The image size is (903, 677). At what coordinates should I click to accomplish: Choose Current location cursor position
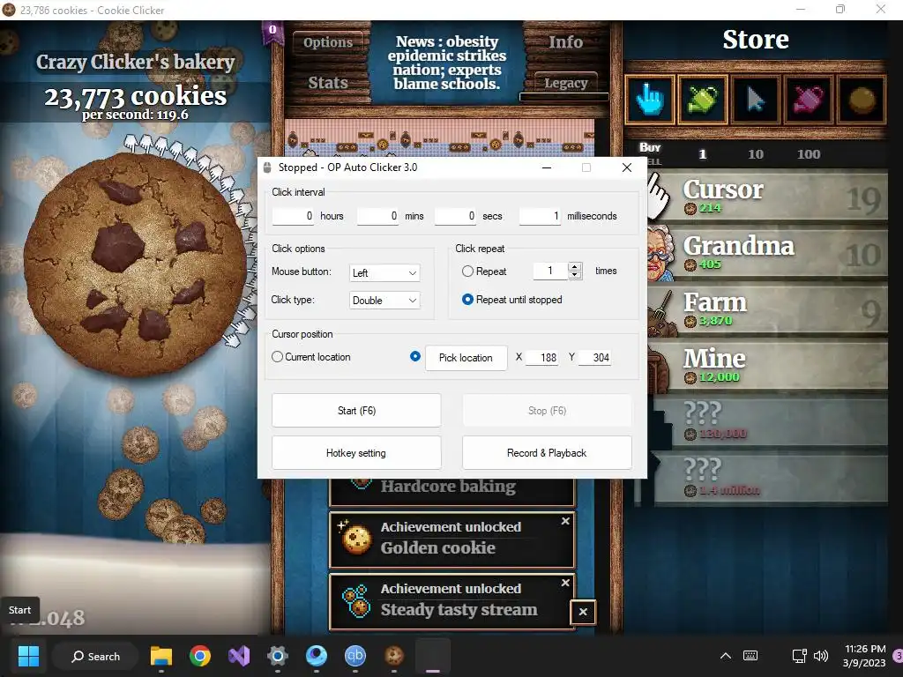[277, 357]
